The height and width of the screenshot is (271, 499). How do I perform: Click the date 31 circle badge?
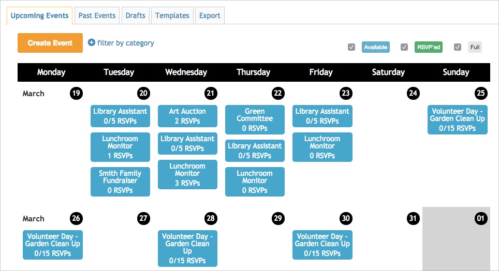413,218
